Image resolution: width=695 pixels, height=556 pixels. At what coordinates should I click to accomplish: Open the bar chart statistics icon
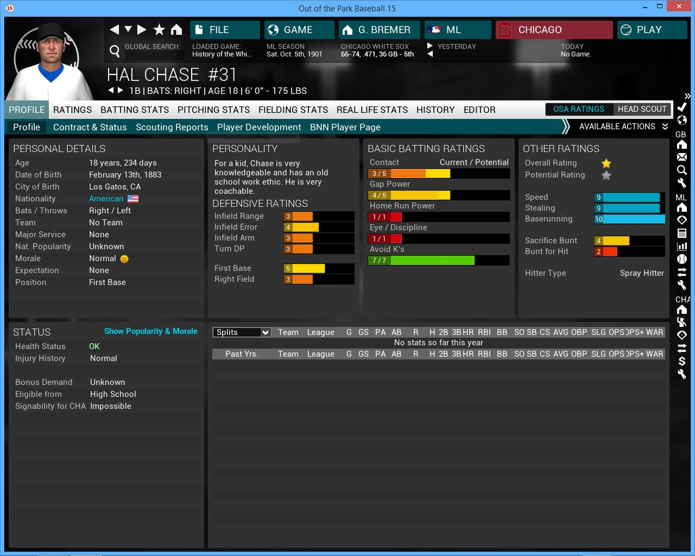(x=682, y=246)
